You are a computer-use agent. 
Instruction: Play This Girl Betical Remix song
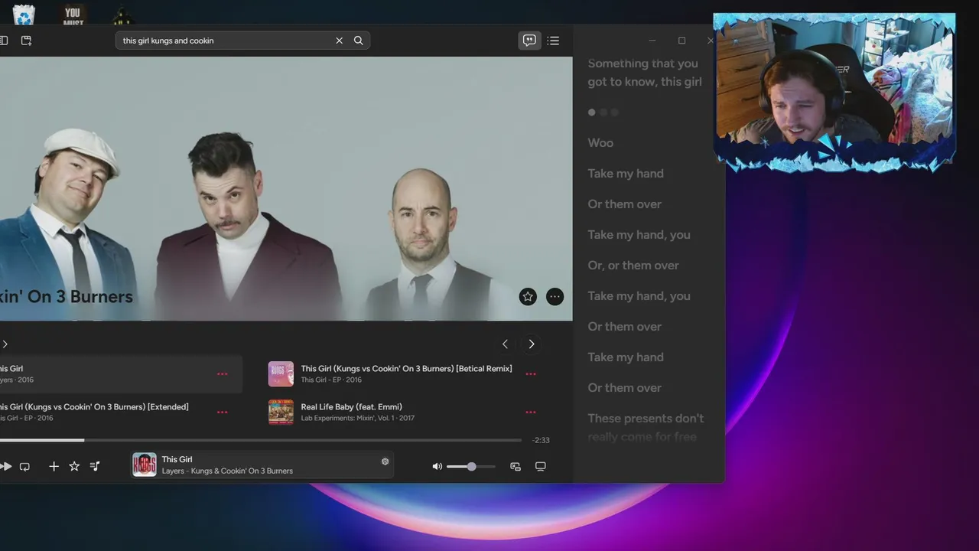click(406, 369)
